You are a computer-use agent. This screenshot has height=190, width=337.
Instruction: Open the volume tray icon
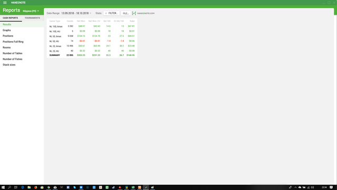tap(312, 187)
